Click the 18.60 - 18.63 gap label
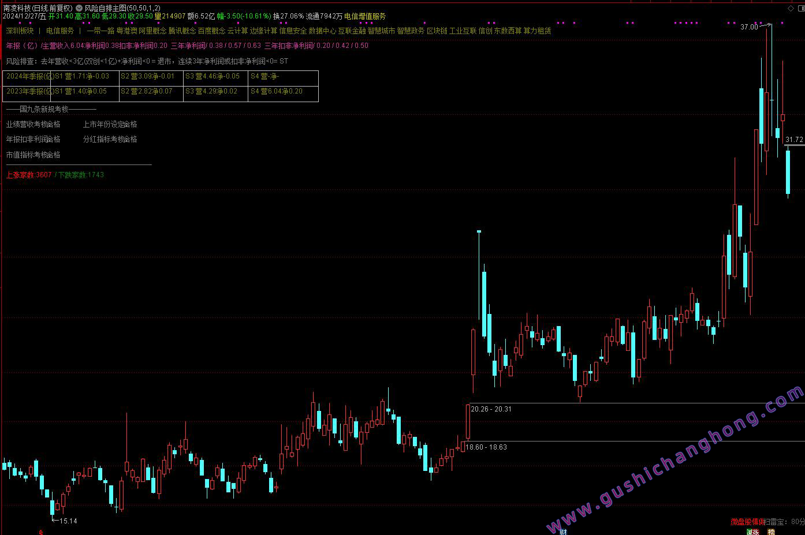The image size is (805, 535). (x=487, y=447)
